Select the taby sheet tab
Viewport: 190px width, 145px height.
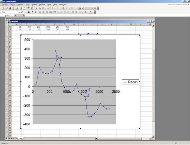[x=20, y=139]
